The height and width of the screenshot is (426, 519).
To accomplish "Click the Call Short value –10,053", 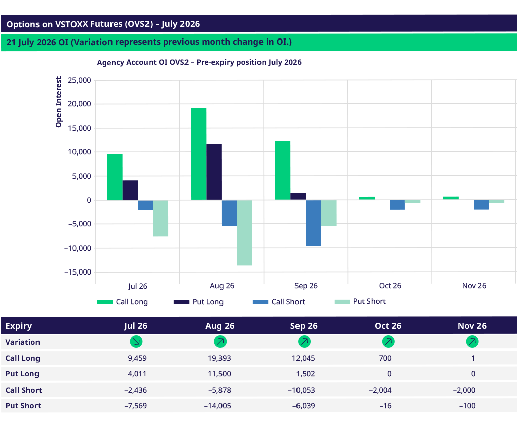I will (302, 390).
